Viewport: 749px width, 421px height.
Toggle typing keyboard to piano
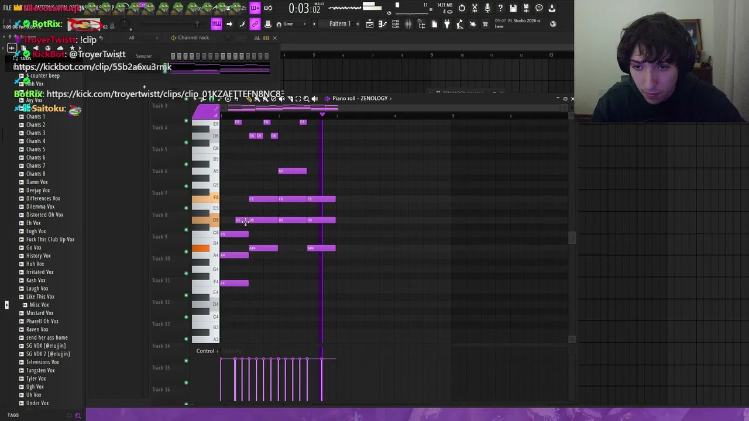point(216,24)
